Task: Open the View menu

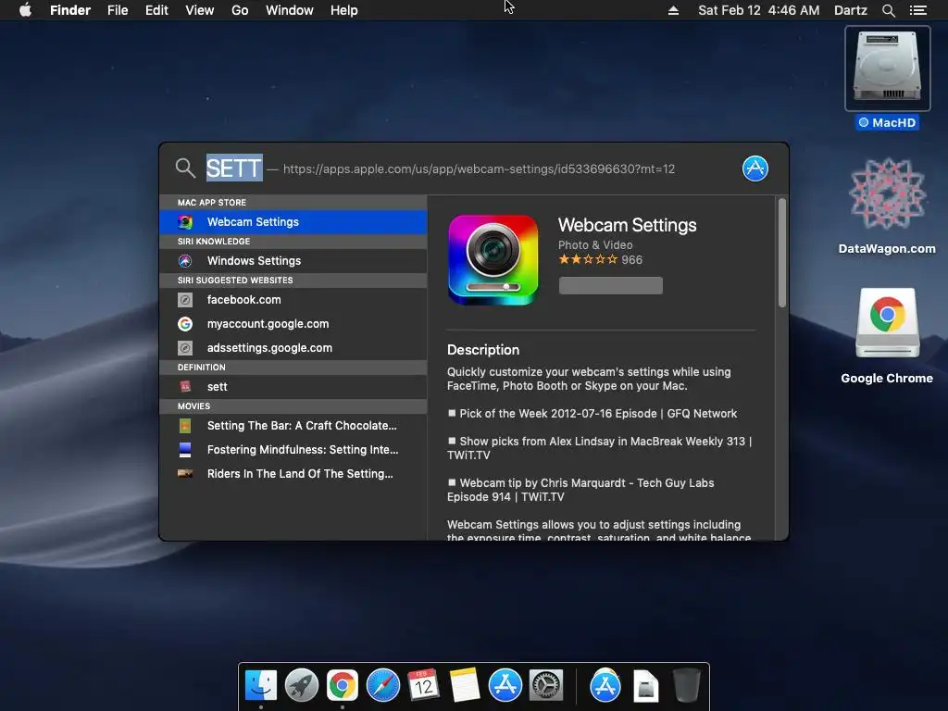Action: pyautogui.click(x=200, y=10)
